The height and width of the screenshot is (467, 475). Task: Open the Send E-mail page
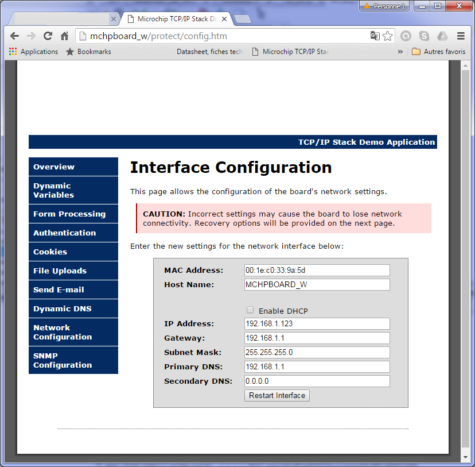click(73, 290)
